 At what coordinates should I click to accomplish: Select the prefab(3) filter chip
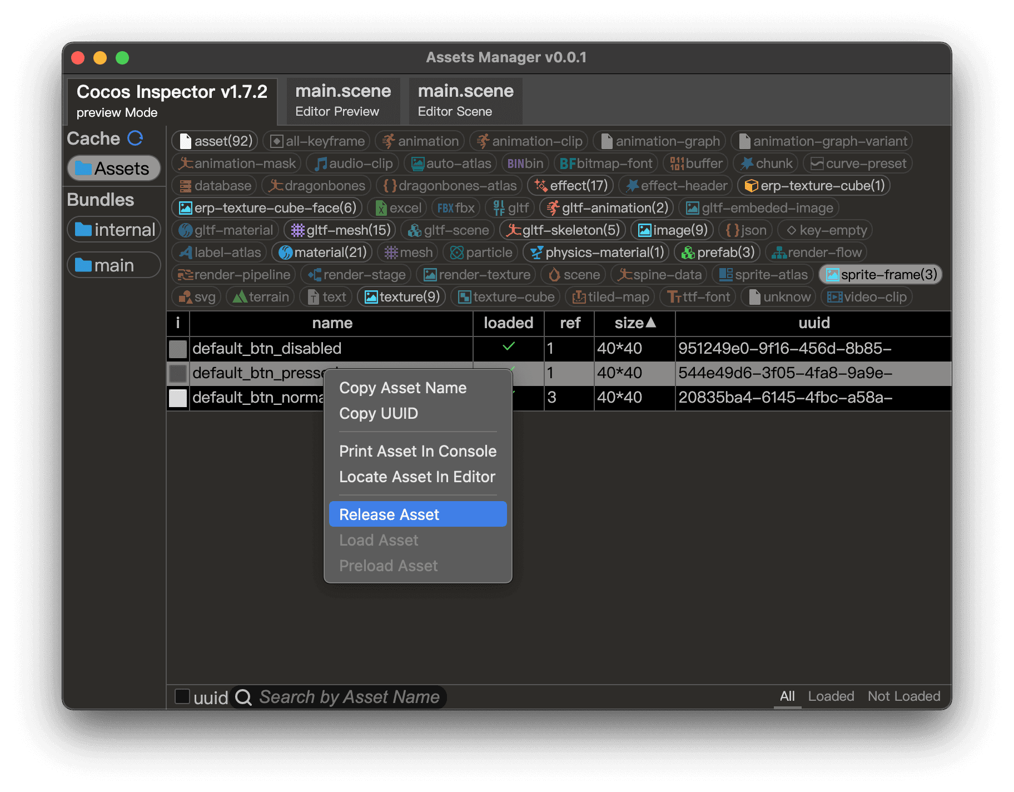click(x=718, y=253)
